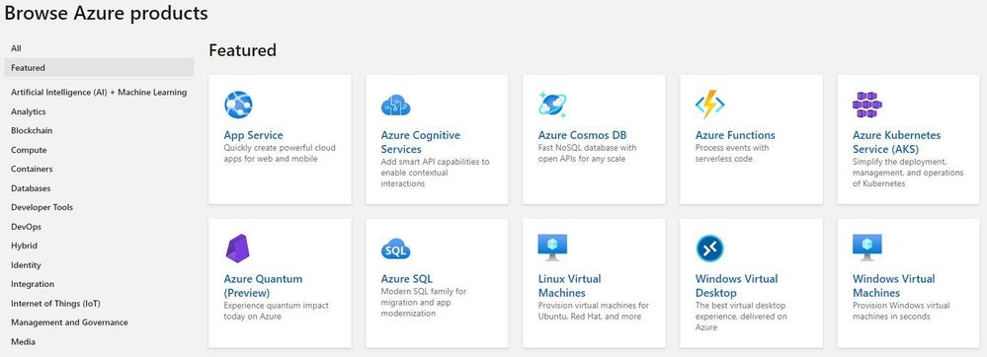Click 'Process events with serverless code' text
987x357 pixels.
732,154
